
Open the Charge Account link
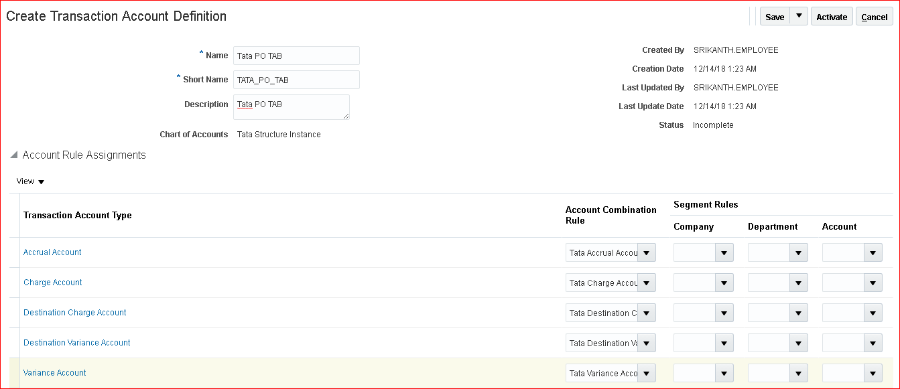52,283
